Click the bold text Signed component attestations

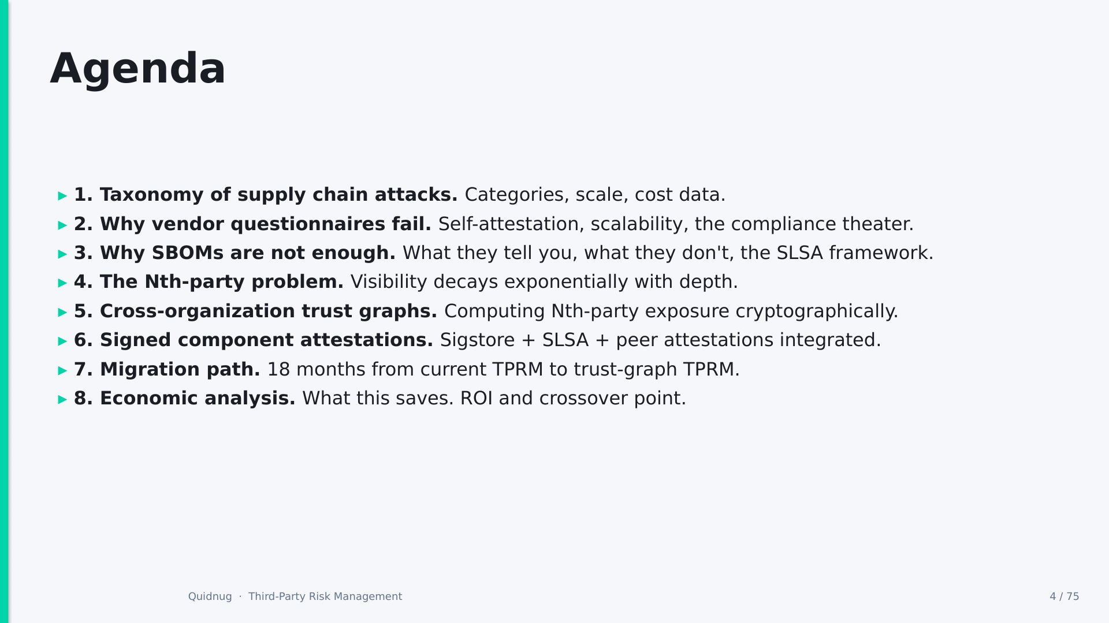(266, 340)
